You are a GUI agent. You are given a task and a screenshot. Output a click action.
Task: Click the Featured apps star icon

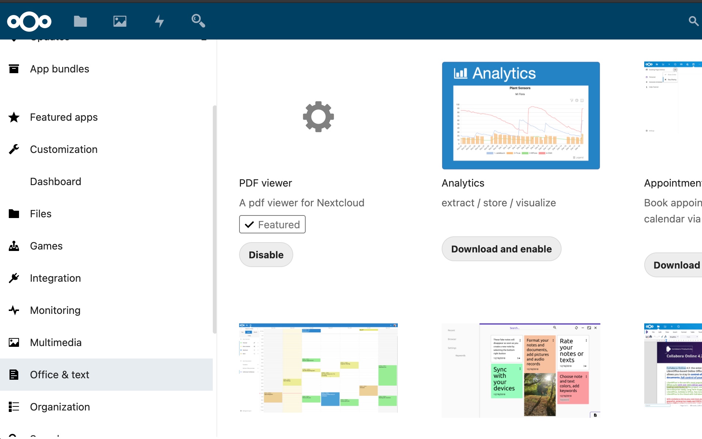[14, 117]
